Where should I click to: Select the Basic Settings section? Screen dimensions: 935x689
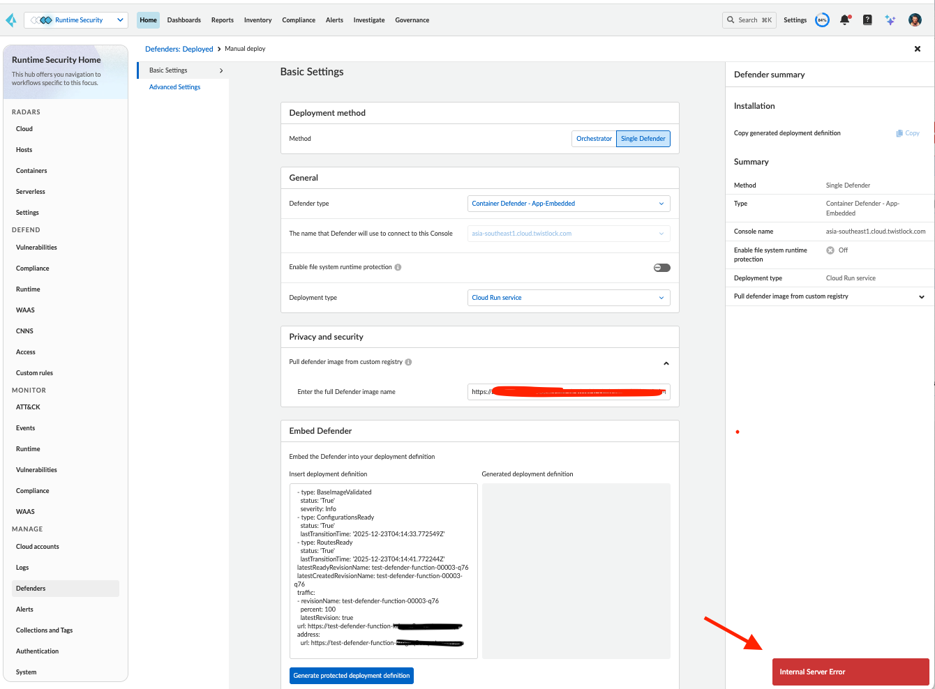pos(183,70)
